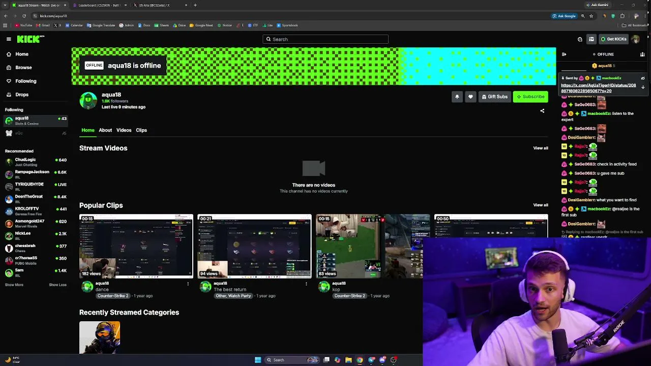This screenshot has width=651, height=366.
Task: Open the Gmail bookmark
Action: tap(43, 25)
